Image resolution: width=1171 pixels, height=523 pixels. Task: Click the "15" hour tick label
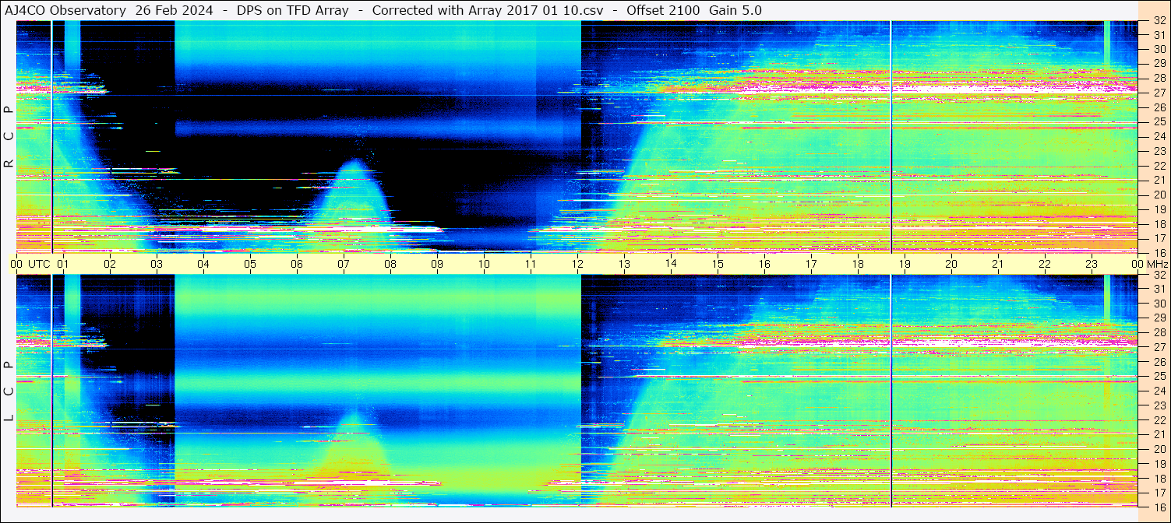[x=718, y=264]
